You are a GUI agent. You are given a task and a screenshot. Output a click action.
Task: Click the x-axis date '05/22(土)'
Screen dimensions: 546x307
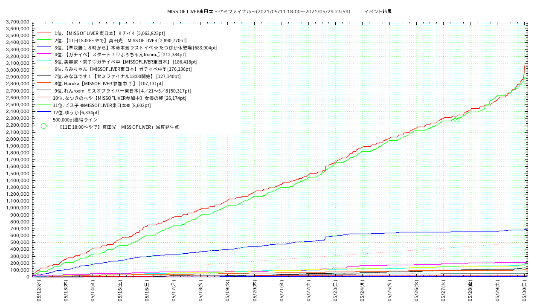point(308,291)
